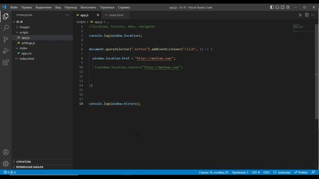Open the Extensions view
This screenshot has width=319, height=179.
tap(5, 62)
